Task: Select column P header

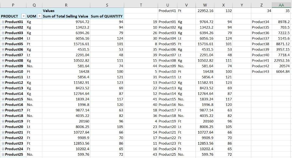Action: [13, 5]
